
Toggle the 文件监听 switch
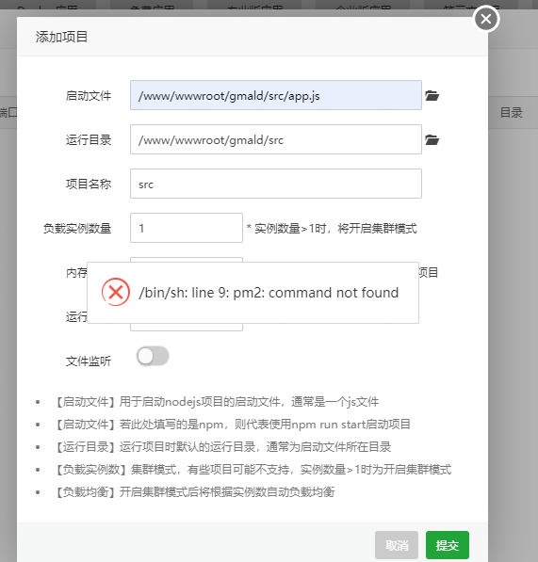[x=153, y=356]
